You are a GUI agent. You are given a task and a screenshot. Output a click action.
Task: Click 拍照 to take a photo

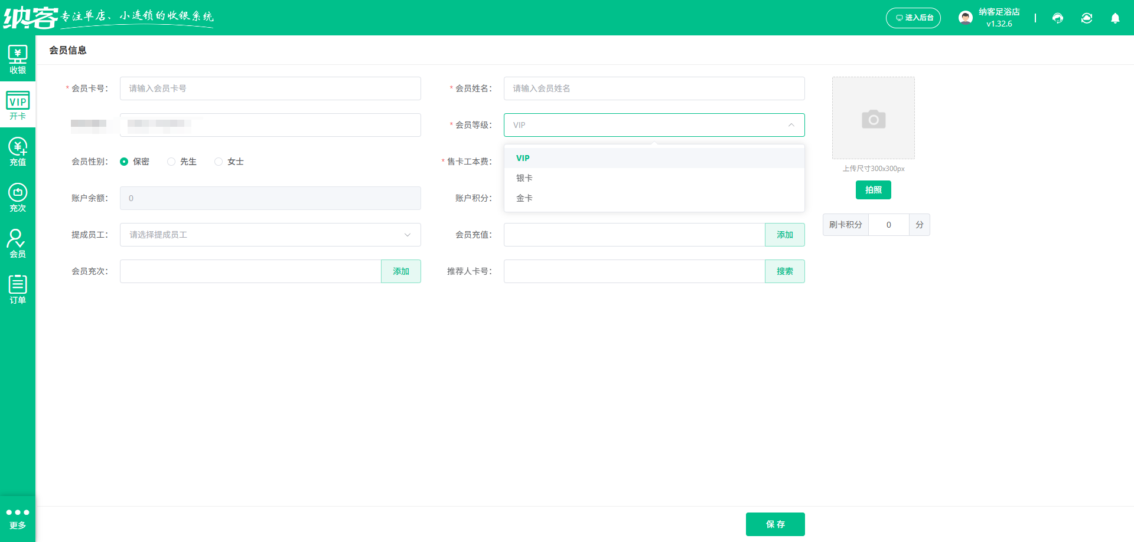873,190
